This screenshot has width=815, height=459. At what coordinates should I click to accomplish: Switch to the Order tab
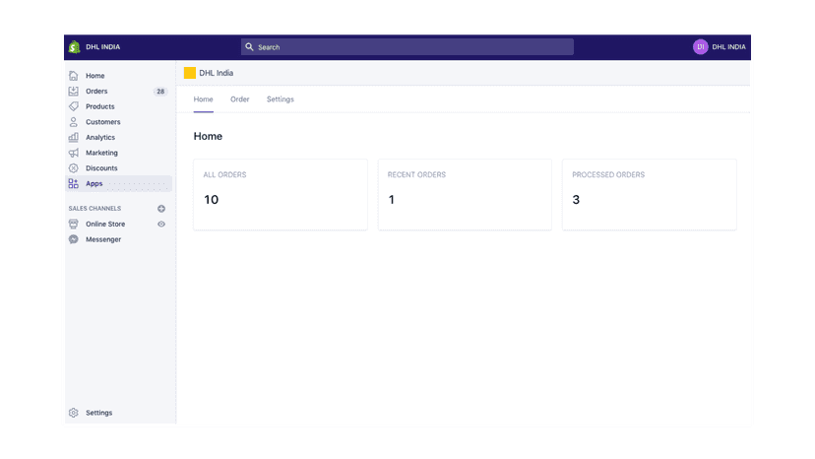click(x=239, y=99)
